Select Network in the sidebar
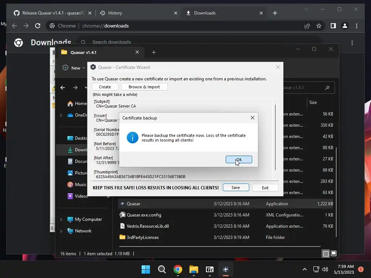This screenshot has width=371, height=278. point(79,231)
